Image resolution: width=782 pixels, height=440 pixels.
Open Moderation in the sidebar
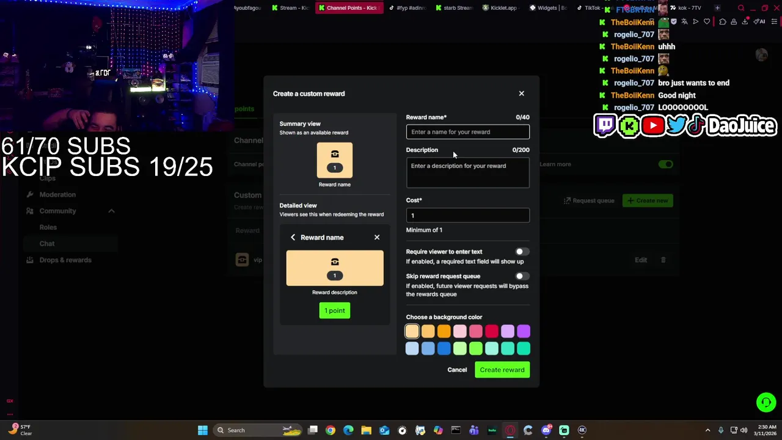[57, 194]
